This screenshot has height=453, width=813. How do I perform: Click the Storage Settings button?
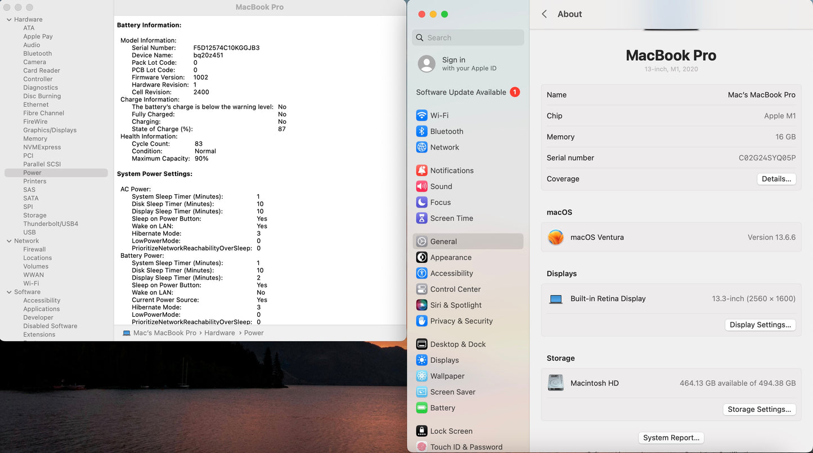(x=759, y=409)
